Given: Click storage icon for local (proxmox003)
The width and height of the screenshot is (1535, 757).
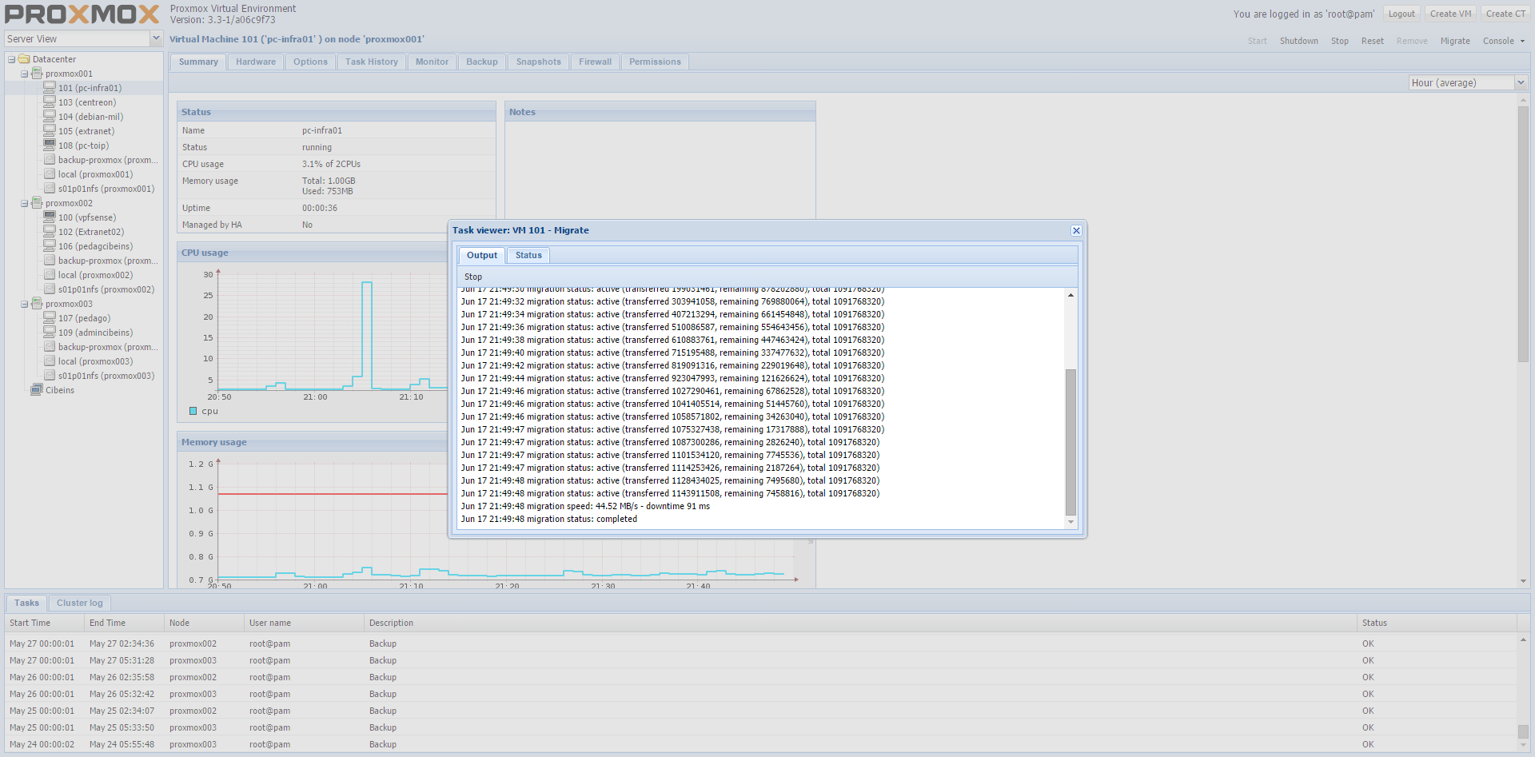Looking at the screenshot, I should [x=50, y=361].
